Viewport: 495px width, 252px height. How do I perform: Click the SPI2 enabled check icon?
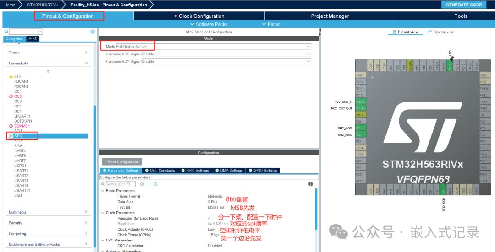11,136
